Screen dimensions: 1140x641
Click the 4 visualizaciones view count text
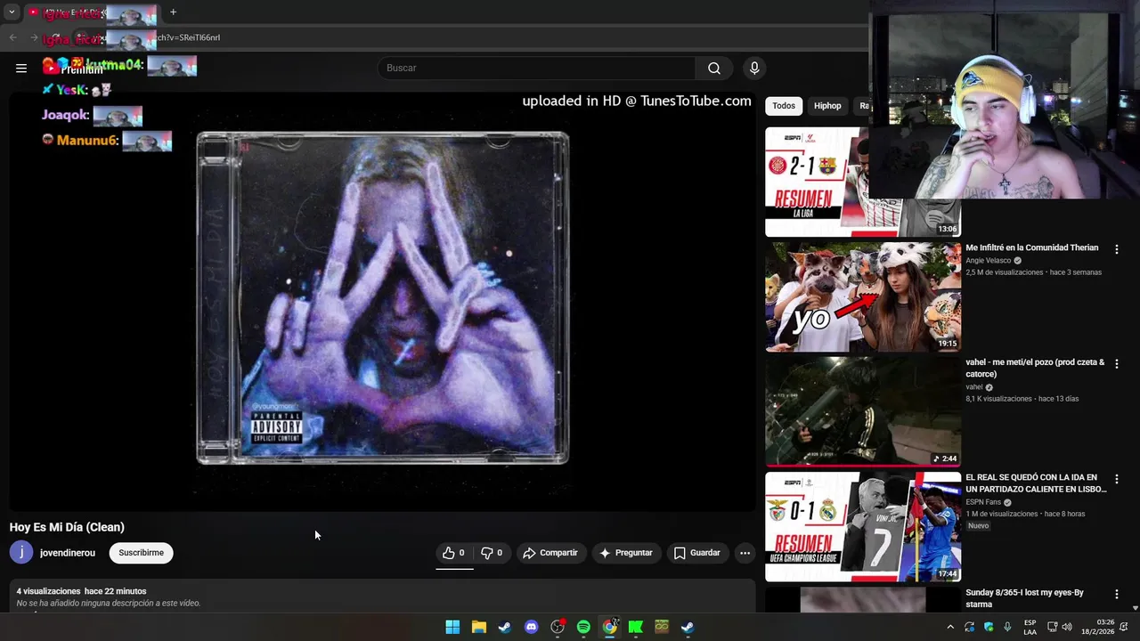(48, 591)
